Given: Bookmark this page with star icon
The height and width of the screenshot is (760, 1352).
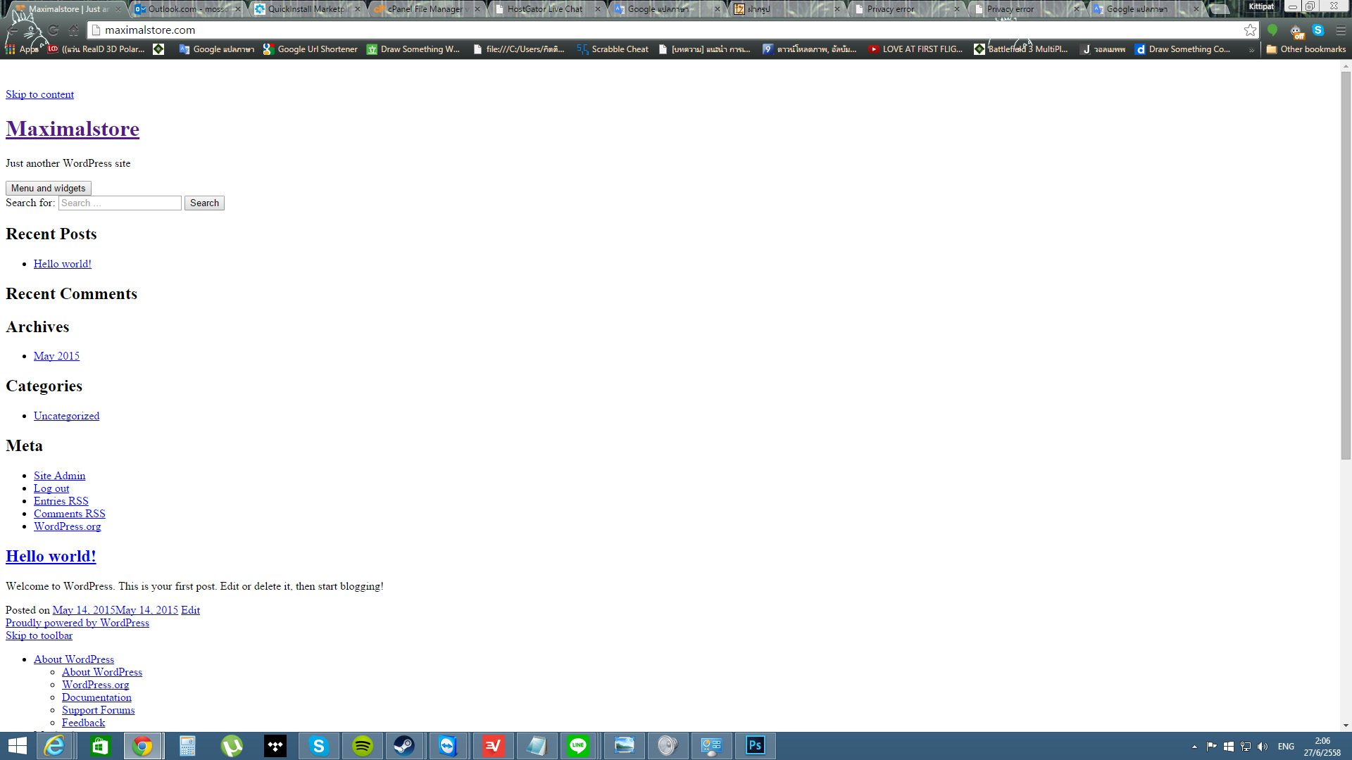Looking at the screenshot, I should click(1250, 30).
